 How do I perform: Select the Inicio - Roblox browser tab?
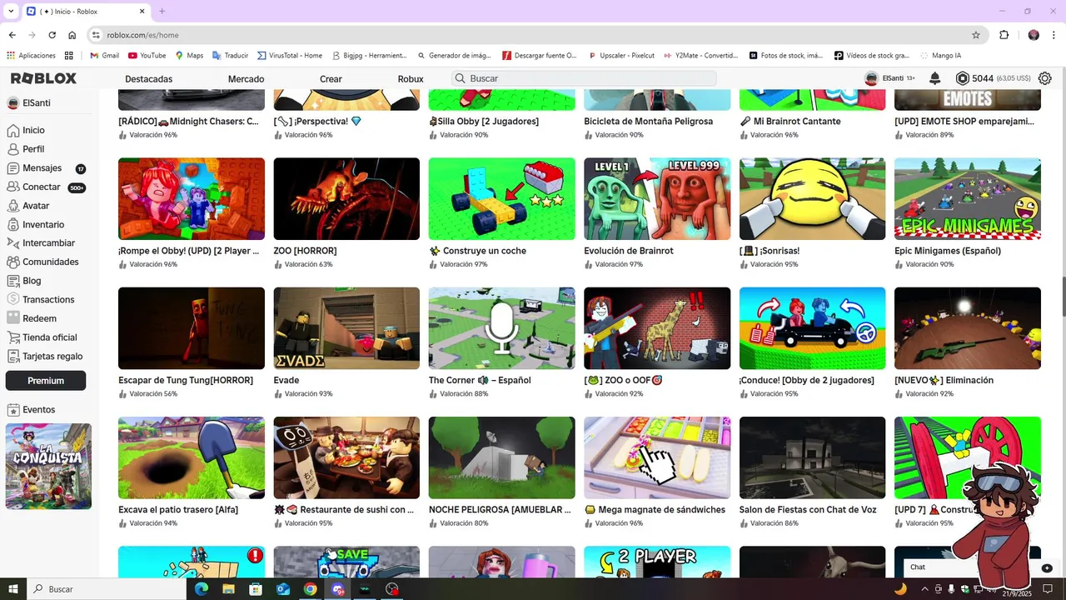[x=86, y=12]
